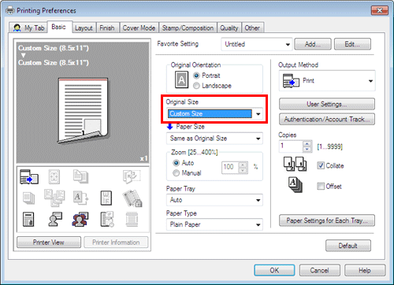Viewport: 394px width, 285px height.
Task: Click the greyed multi-page combination icon
Action: [54, 198]
